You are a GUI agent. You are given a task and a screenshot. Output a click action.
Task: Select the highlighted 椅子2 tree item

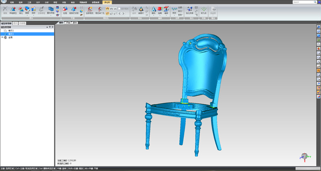coord(11,34)
